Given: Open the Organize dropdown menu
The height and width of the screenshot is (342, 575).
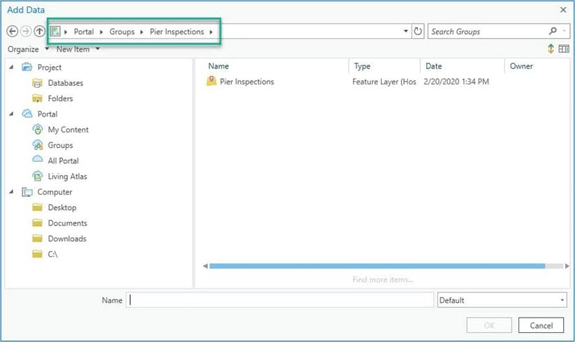Looking at the screenshot, I should point(28,49).
